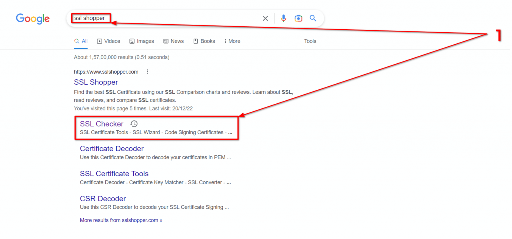
Task: Click the blue magnifier search button
Action: tap(313, 18)
